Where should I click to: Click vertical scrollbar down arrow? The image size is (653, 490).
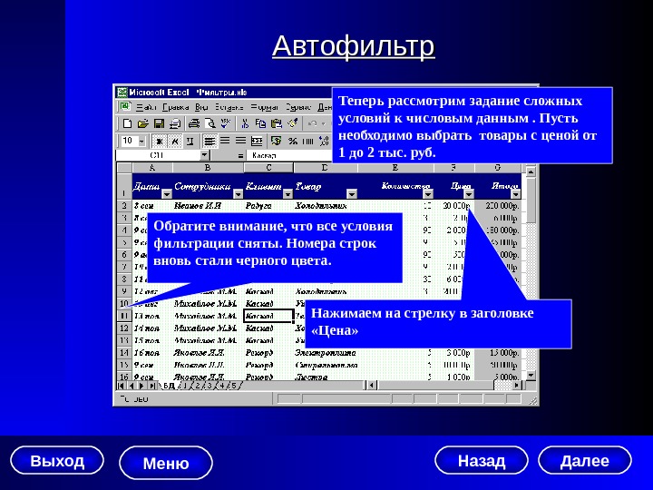click(x=531, y=375)
